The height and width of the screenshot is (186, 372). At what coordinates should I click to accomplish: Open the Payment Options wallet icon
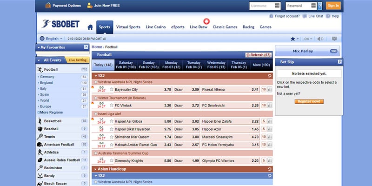(x=48, y=6)
